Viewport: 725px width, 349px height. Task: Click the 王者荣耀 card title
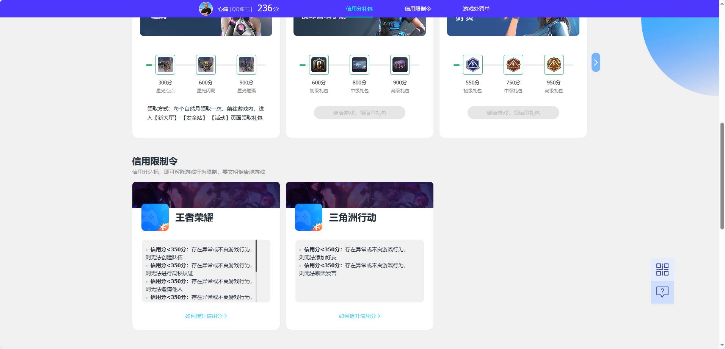[x=194, y=218]
